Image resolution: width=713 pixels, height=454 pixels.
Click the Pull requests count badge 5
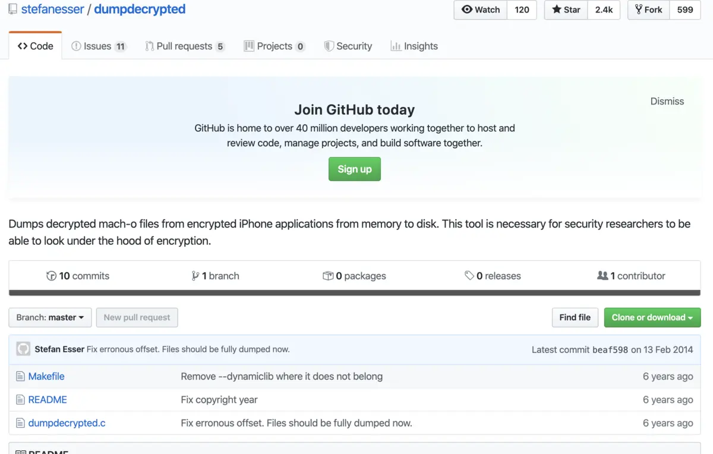pyautogui.click(x=220, y=46)
